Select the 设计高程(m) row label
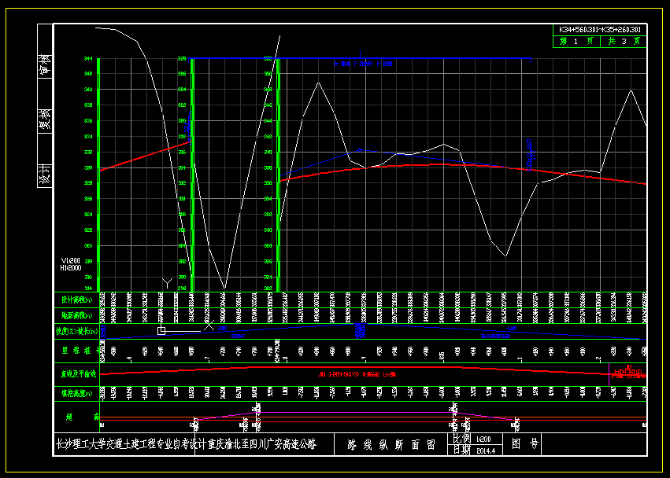670x478 pixels. (x=76, y=300)
